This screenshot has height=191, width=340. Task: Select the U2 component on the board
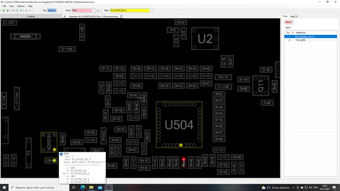[x=205, y=39]
